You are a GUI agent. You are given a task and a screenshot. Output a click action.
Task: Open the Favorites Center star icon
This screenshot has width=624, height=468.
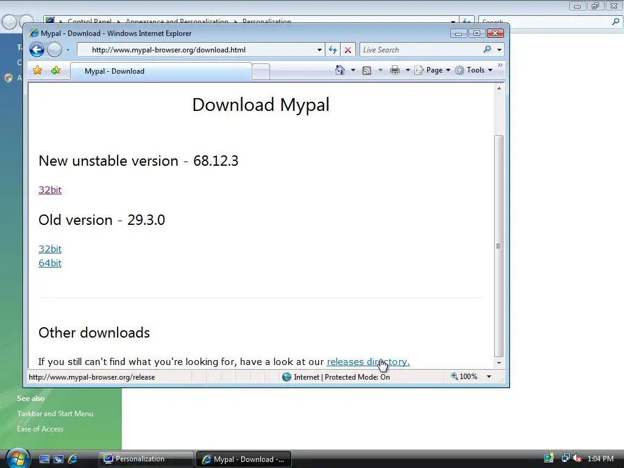[37, 71]
